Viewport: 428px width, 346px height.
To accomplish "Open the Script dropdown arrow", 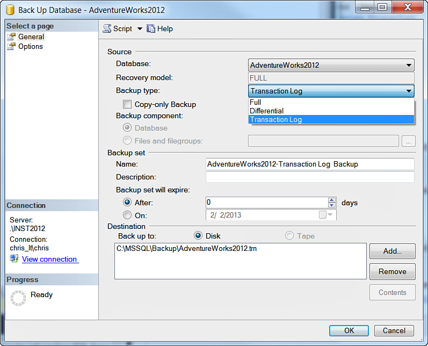I will [140, 28].
